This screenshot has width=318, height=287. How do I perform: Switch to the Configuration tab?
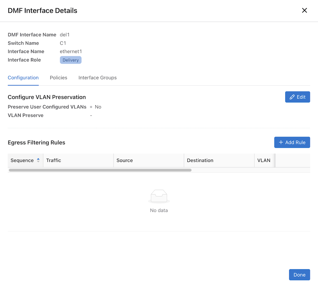(x=23, y=78)
